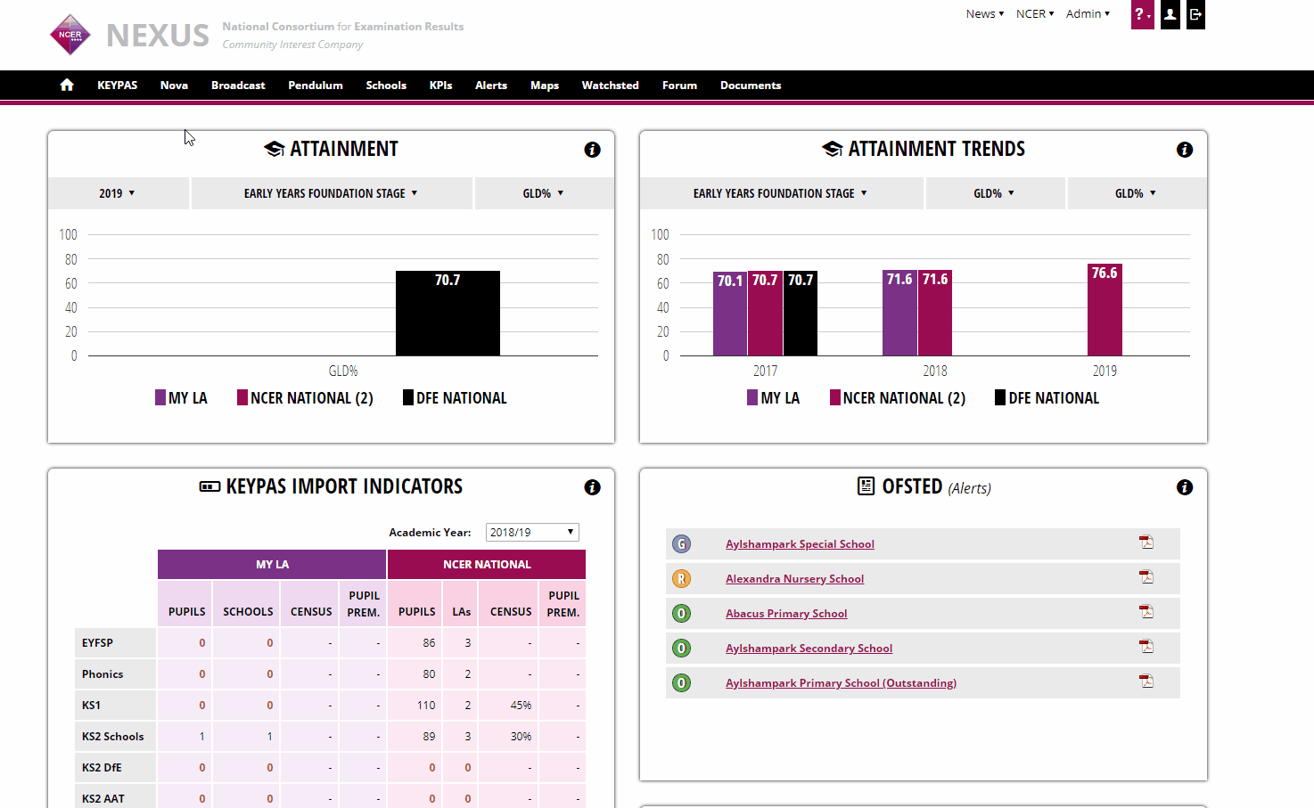This screenshot has width=1314, height=808.
Task: Open the PDF report for Abacus Primary School
Action: tap(1146, 612)
